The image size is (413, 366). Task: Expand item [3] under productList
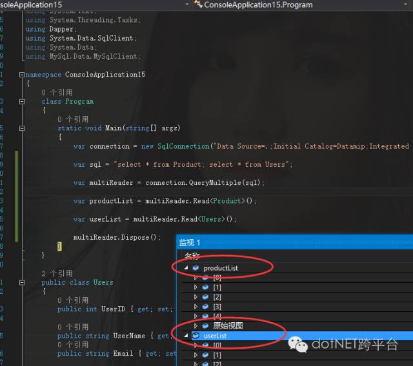pyautogui.click(x=196, y=307)
